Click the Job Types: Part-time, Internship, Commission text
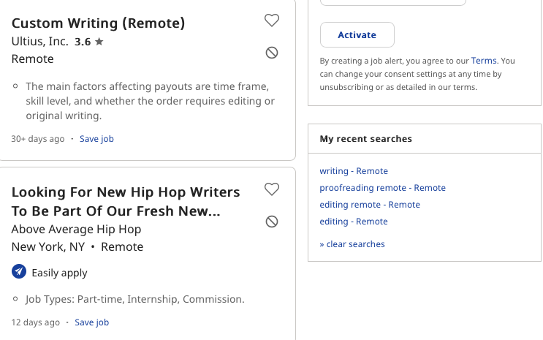 134,299
